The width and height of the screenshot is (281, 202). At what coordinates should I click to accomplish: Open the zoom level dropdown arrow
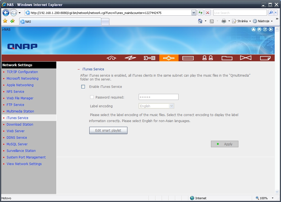(272, 198)
